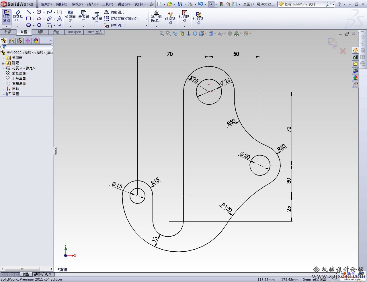Open dropdown under 結束草圖 button
The height and width of the screenshot is (282, 367).
coord(7,26)
